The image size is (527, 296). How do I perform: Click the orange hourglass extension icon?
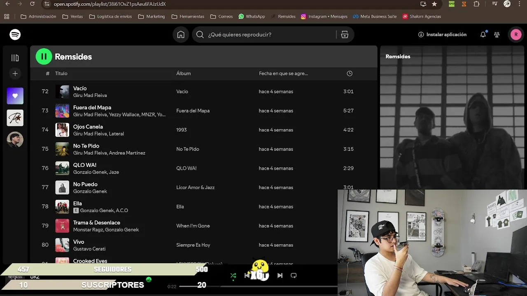(x=464, y=4)
